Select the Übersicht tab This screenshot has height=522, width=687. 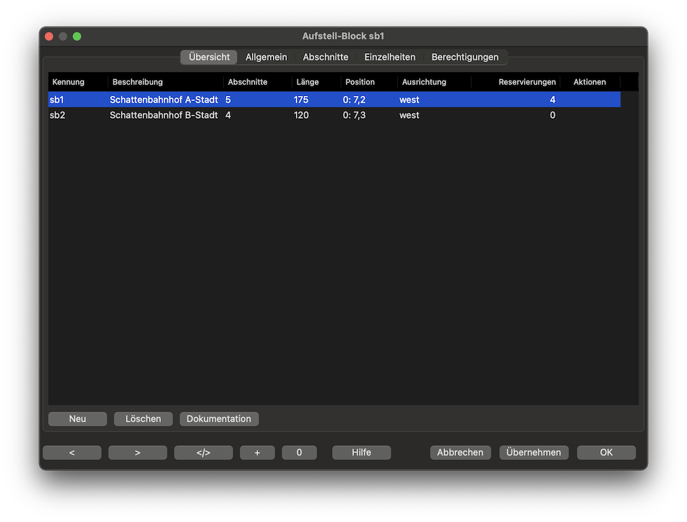click(209, 57)
